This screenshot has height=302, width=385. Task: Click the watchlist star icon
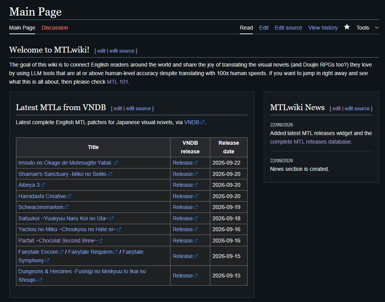point(347,27)
